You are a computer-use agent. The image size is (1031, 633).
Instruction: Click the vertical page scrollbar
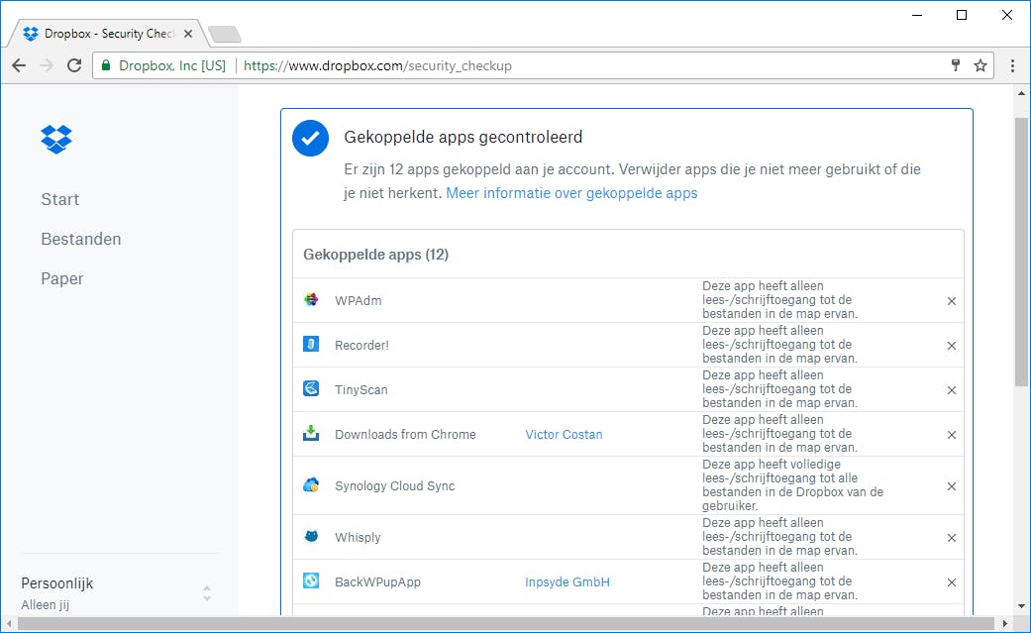[x=1022, y=248]
